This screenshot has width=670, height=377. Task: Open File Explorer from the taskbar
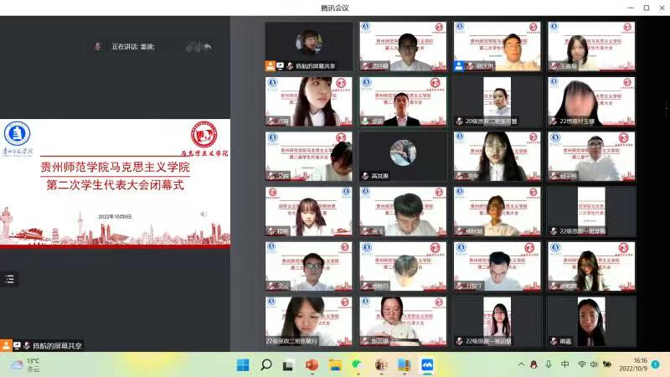335,365
